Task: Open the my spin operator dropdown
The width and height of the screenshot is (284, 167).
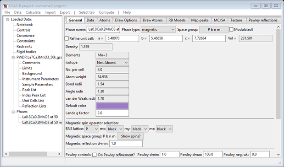Action: (x=139, y=129)
